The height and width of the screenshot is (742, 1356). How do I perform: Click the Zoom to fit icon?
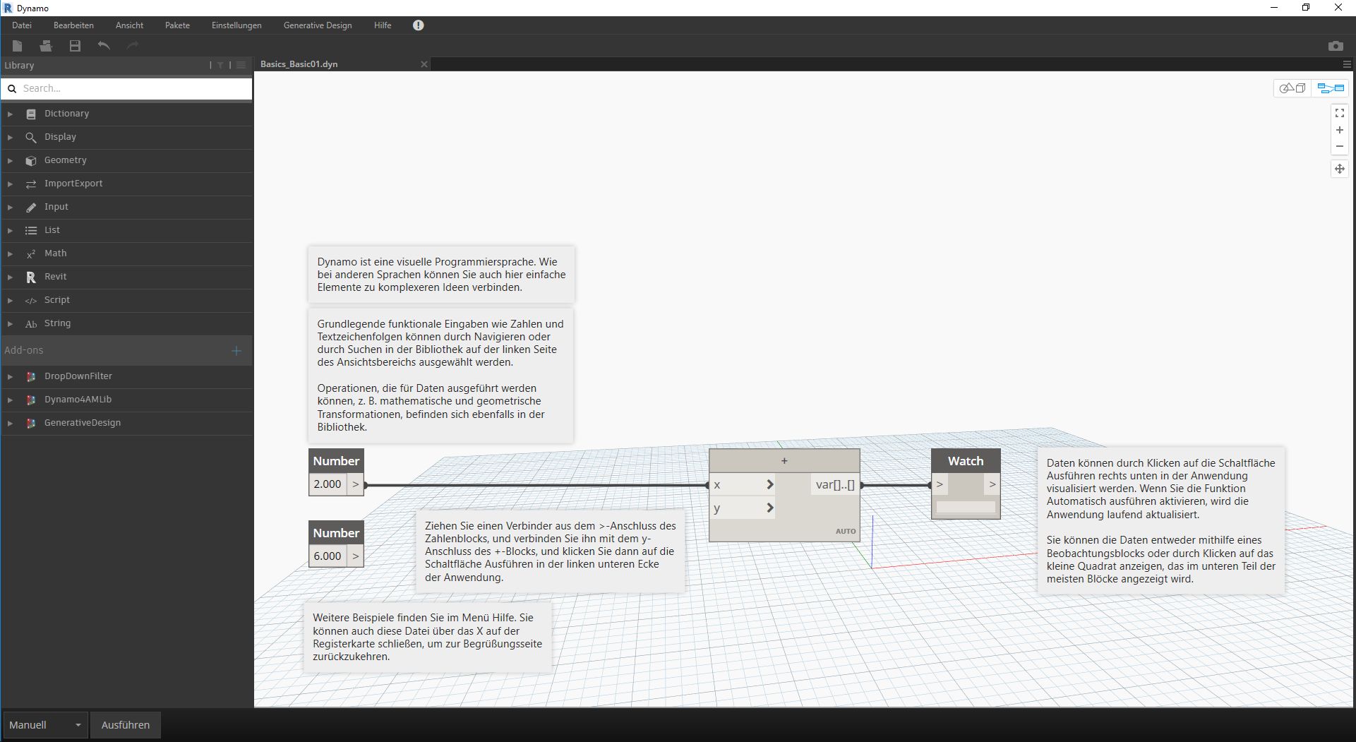click(1340, 113)
